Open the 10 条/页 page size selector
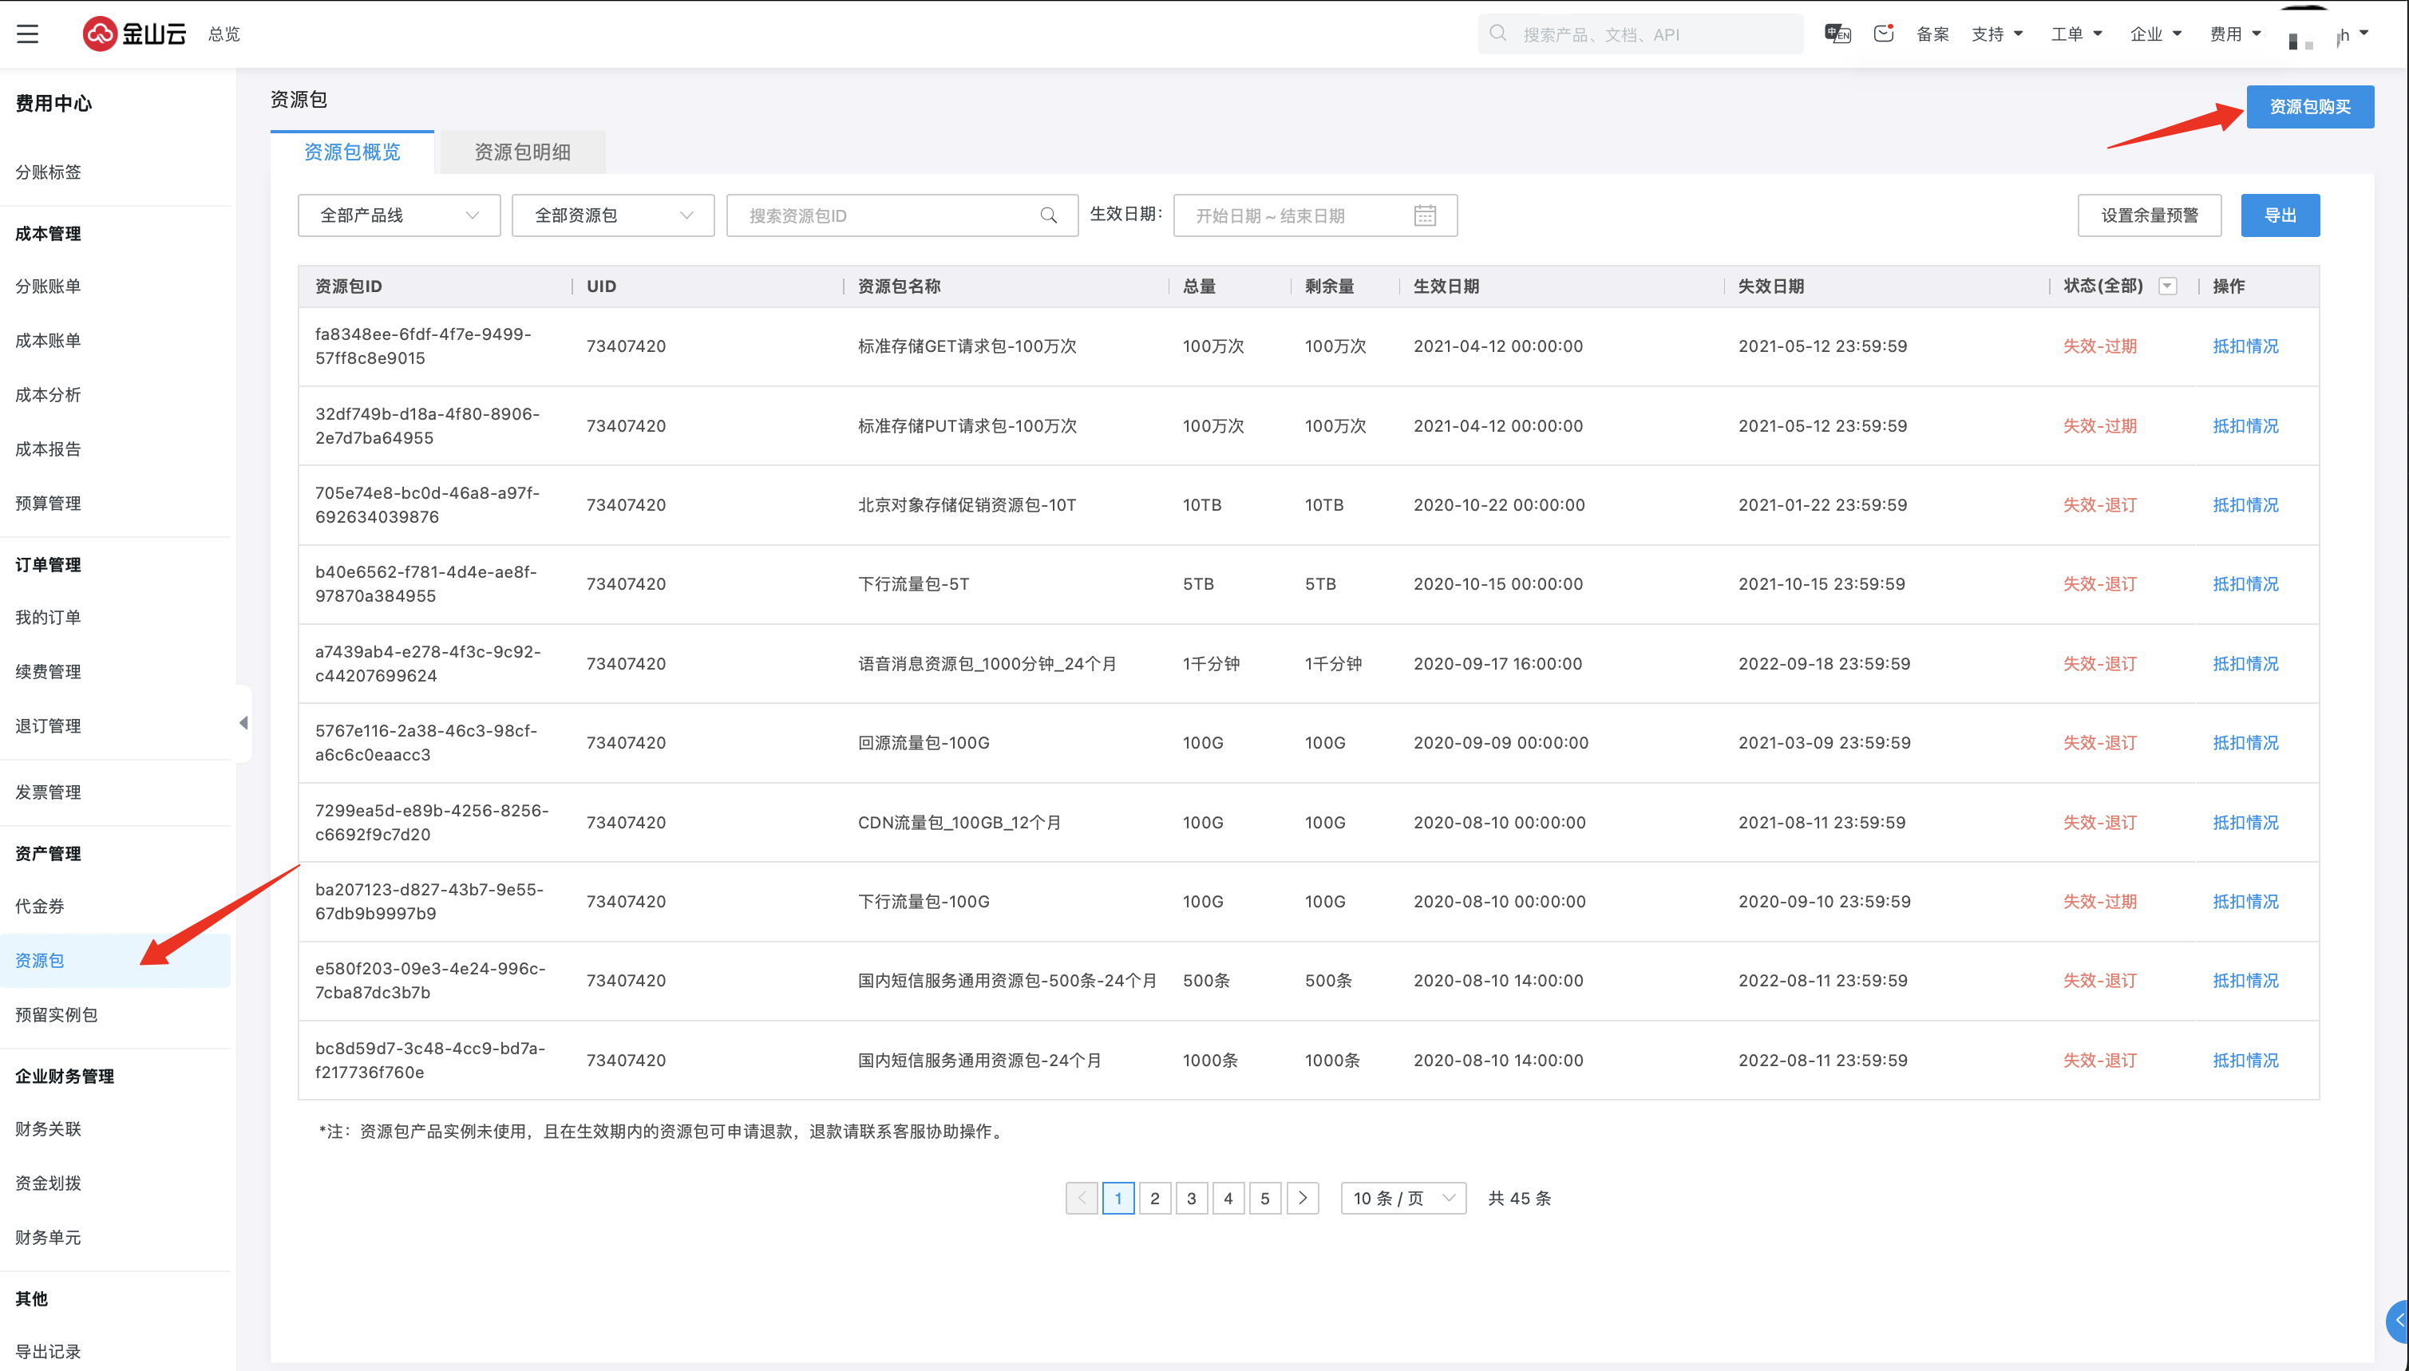The height and width of the screenshot is (1371, 2409). pyautogui.click(x=1402, y=1198)
